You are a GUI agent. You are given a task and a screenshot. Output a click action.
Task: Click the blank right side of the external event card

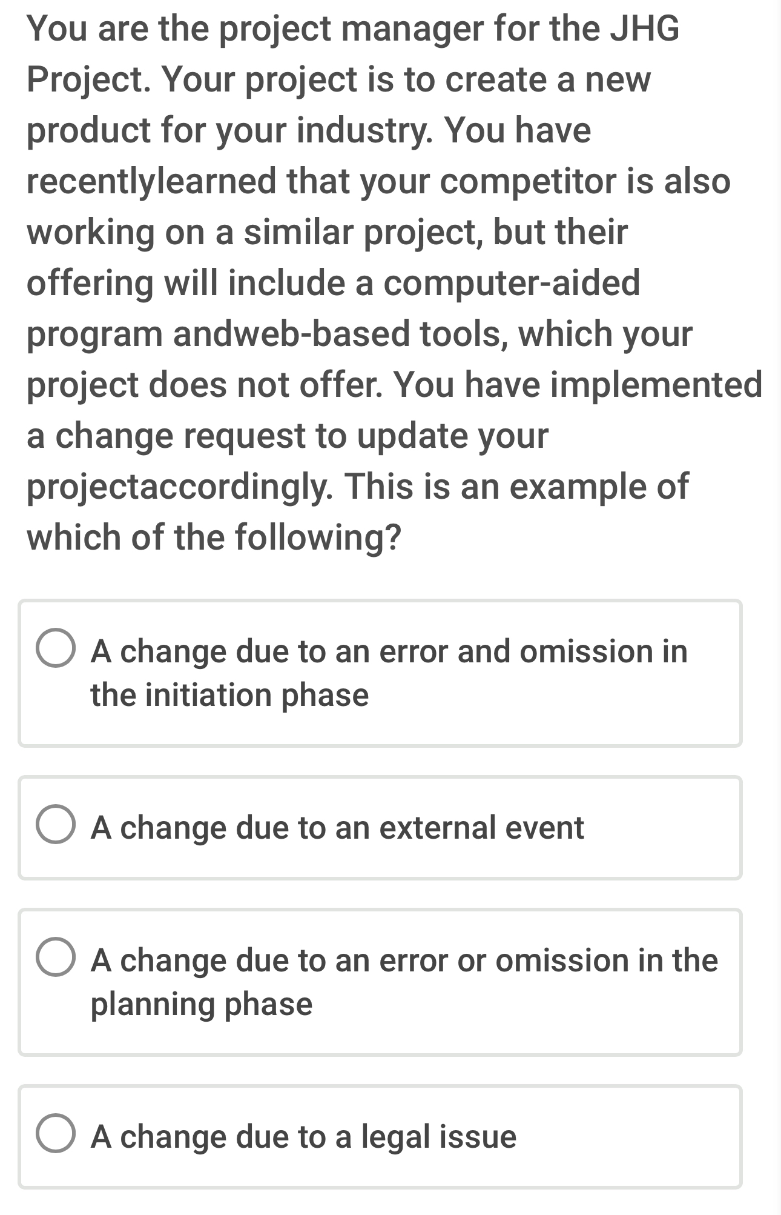tap(666, 827)
